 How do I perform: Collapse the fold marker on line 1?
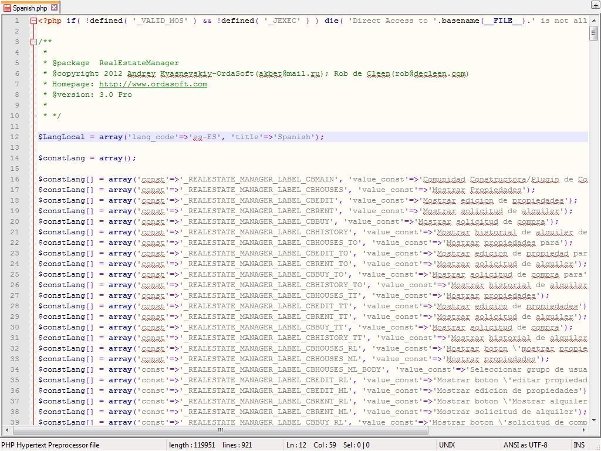(x=33, y=21)
